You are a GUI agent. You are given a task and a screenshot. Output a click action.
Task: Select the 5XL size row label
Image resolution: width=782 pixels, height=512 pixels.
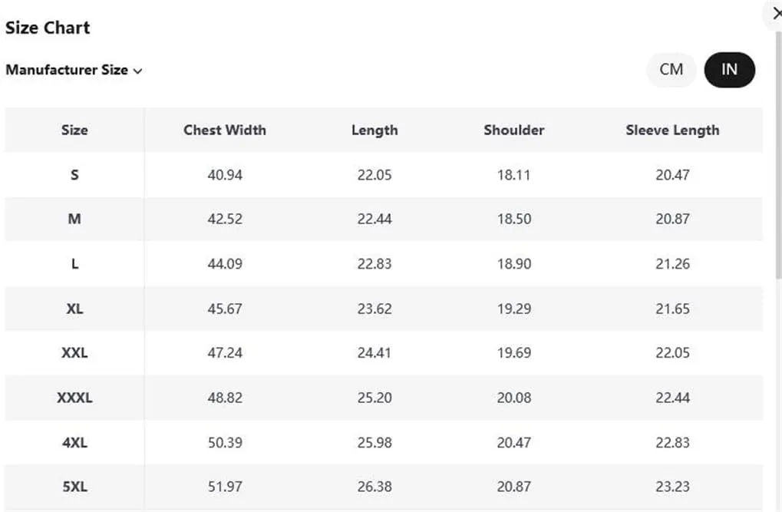(x=74, y=487)
